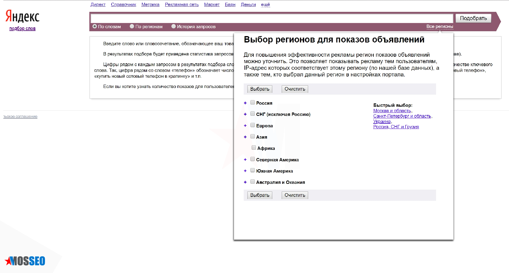Image resolution: width=509 pixels, height=273 pixels.
Task: Open the Метрика menu link
Action: coord(150,5)
